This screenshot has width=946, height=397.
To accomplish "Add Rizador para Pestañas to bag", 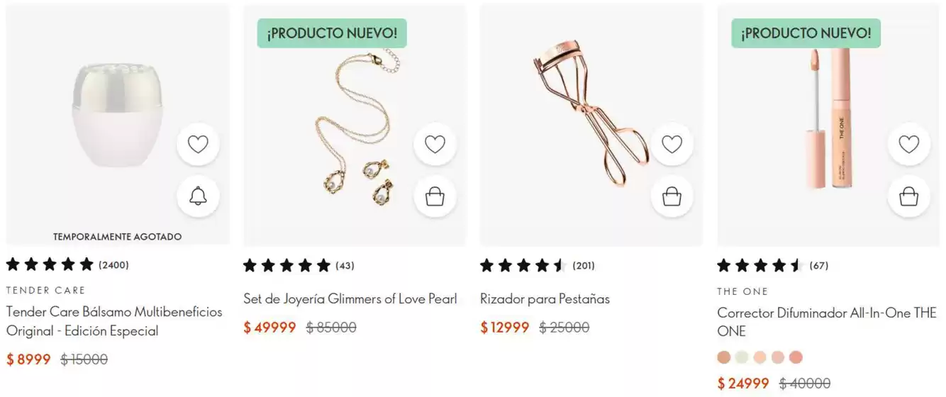I will [672, 196].
